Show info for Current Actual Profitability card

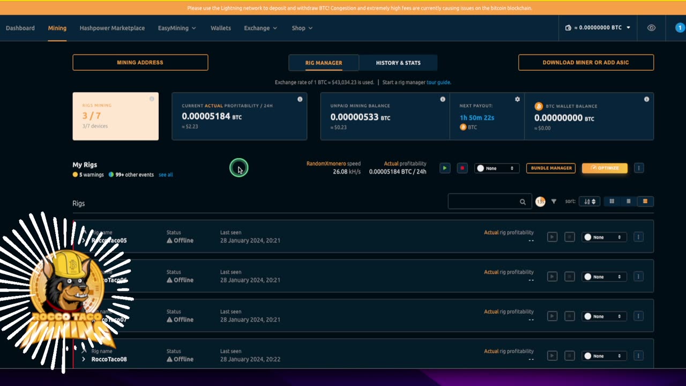pyautogui.click(x=300, y=99)
